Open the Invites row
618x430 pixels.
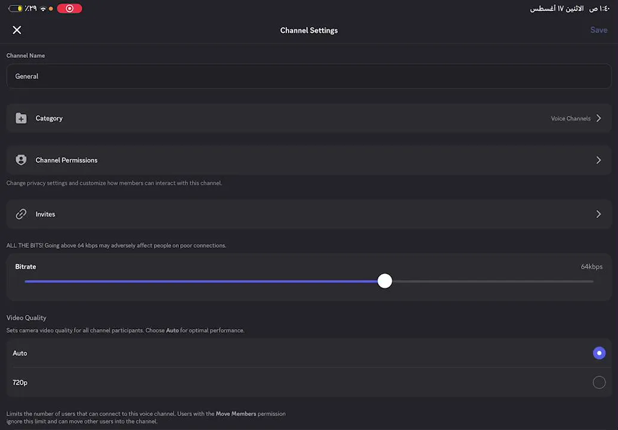pos(308,214)
